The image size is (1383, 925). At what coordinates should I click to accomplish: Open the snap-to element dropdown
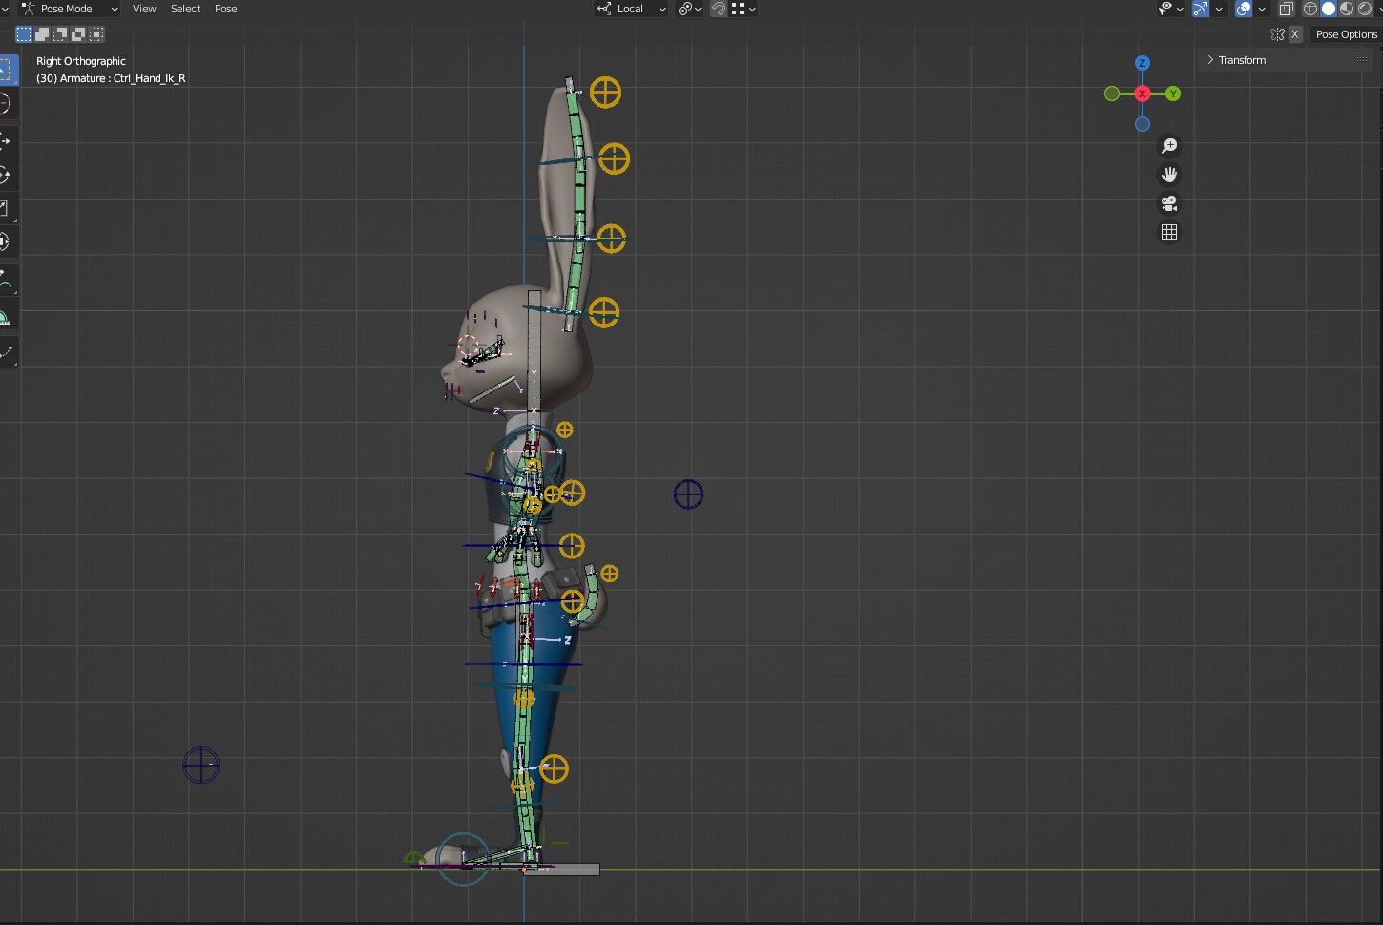click(x=744, y=9)
